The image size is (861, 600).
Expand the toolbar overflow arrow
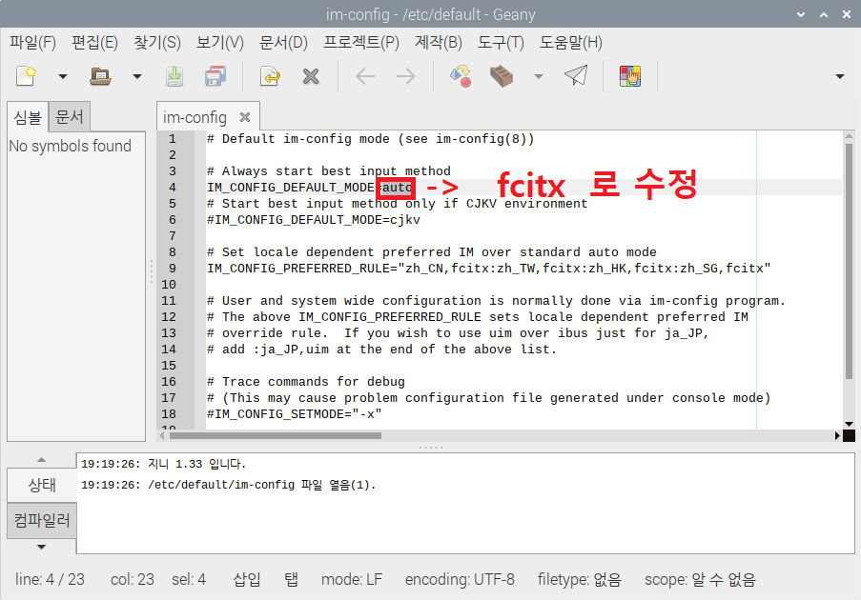[x=840, y=77]
